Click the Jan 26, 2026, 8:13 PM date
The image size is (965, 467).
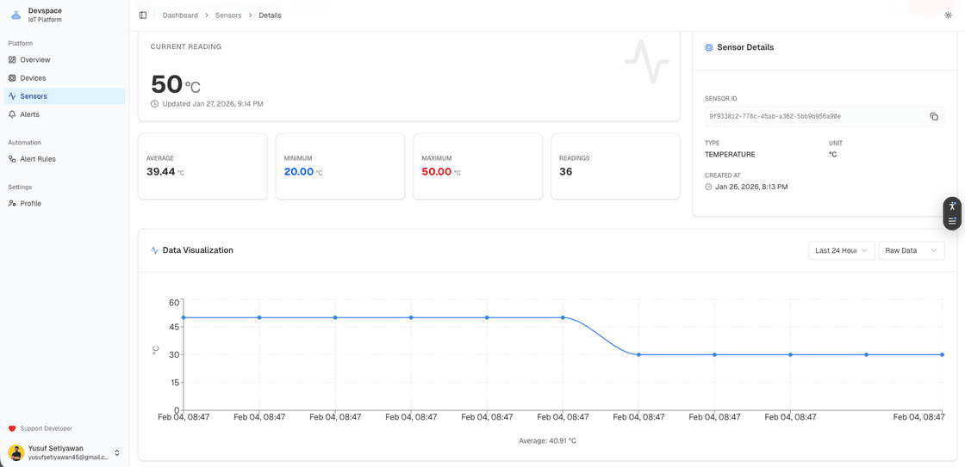coord(751,186)
